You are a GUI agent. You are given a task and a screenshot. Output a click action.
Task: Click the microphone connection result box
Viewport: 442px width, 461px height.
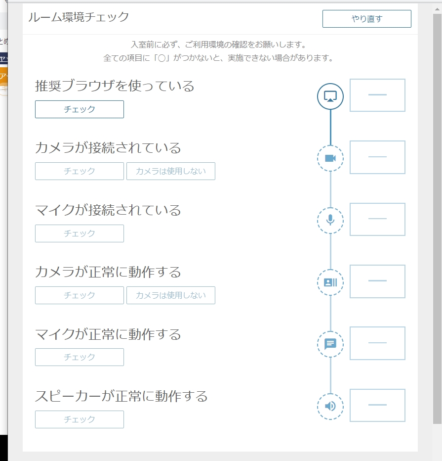click(377, 219)
